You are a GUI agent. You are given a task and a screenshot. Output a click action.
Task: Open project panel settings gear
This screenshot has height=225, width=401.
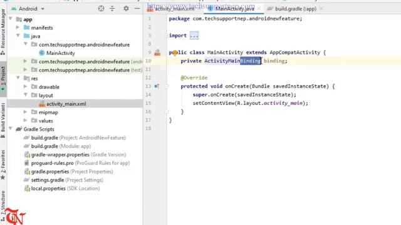[126, 9]
